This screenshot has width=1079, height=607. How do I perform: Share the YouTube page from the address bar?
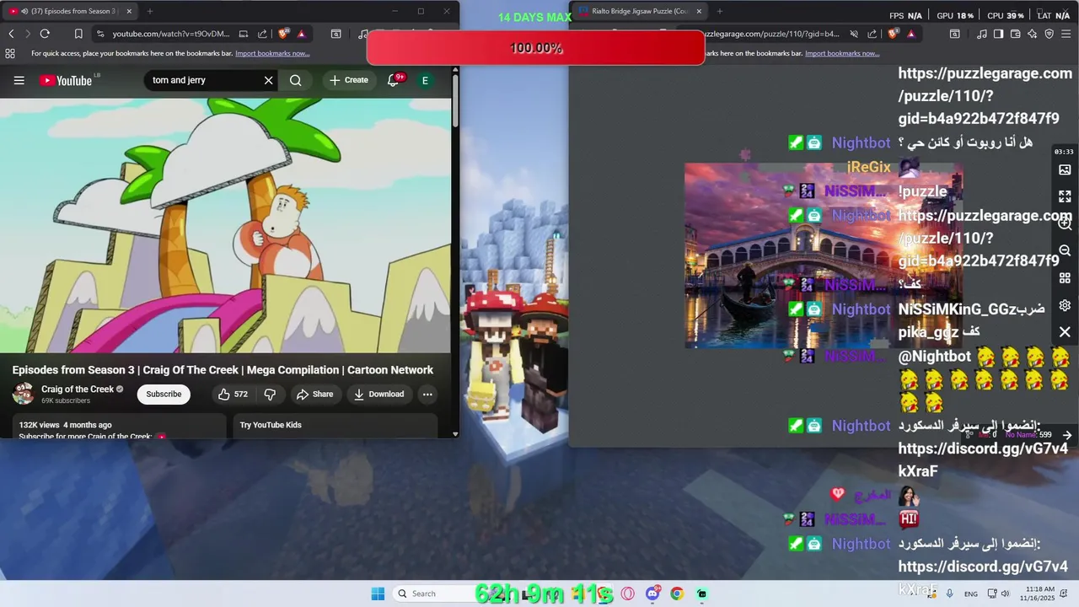(262, 34)
